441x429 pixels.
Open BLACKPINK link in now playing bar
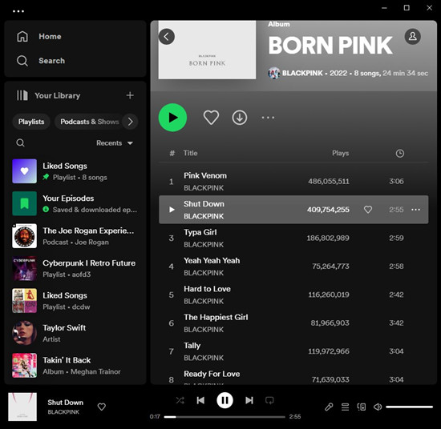63,412
